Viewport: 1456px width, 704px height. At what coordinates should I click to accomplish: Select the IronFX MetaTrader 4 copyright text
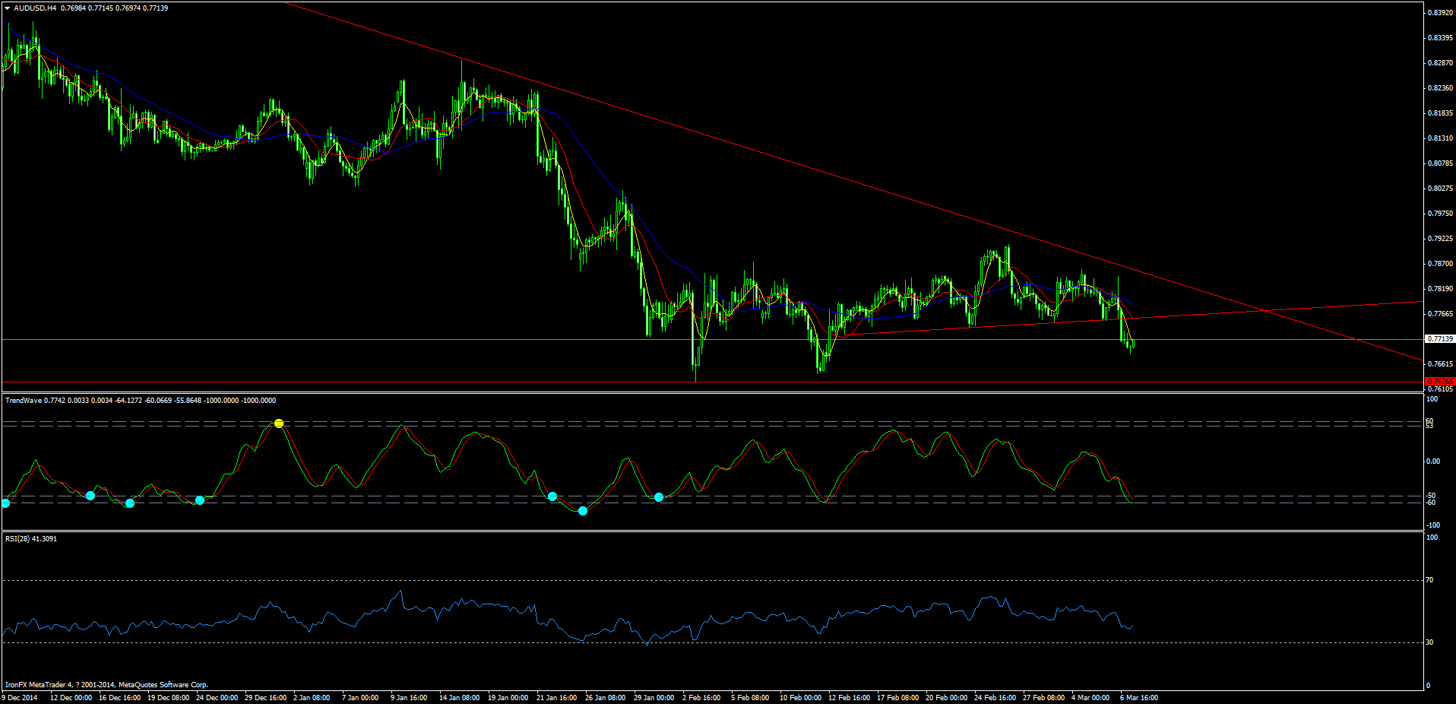pos(106,685)
